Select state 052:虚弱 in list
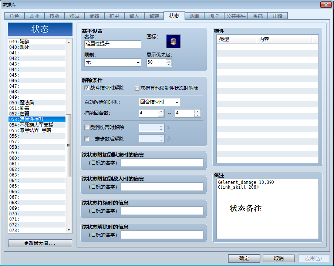The height and width of the screenshot is (266, 334). point(37,114)
